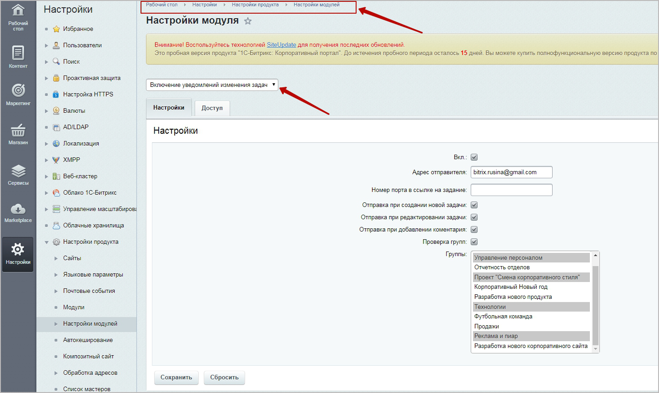This screenshot has height=393, width=659.
Task: Click the Группы list scroll-up arrow
Action: [595, 255]
